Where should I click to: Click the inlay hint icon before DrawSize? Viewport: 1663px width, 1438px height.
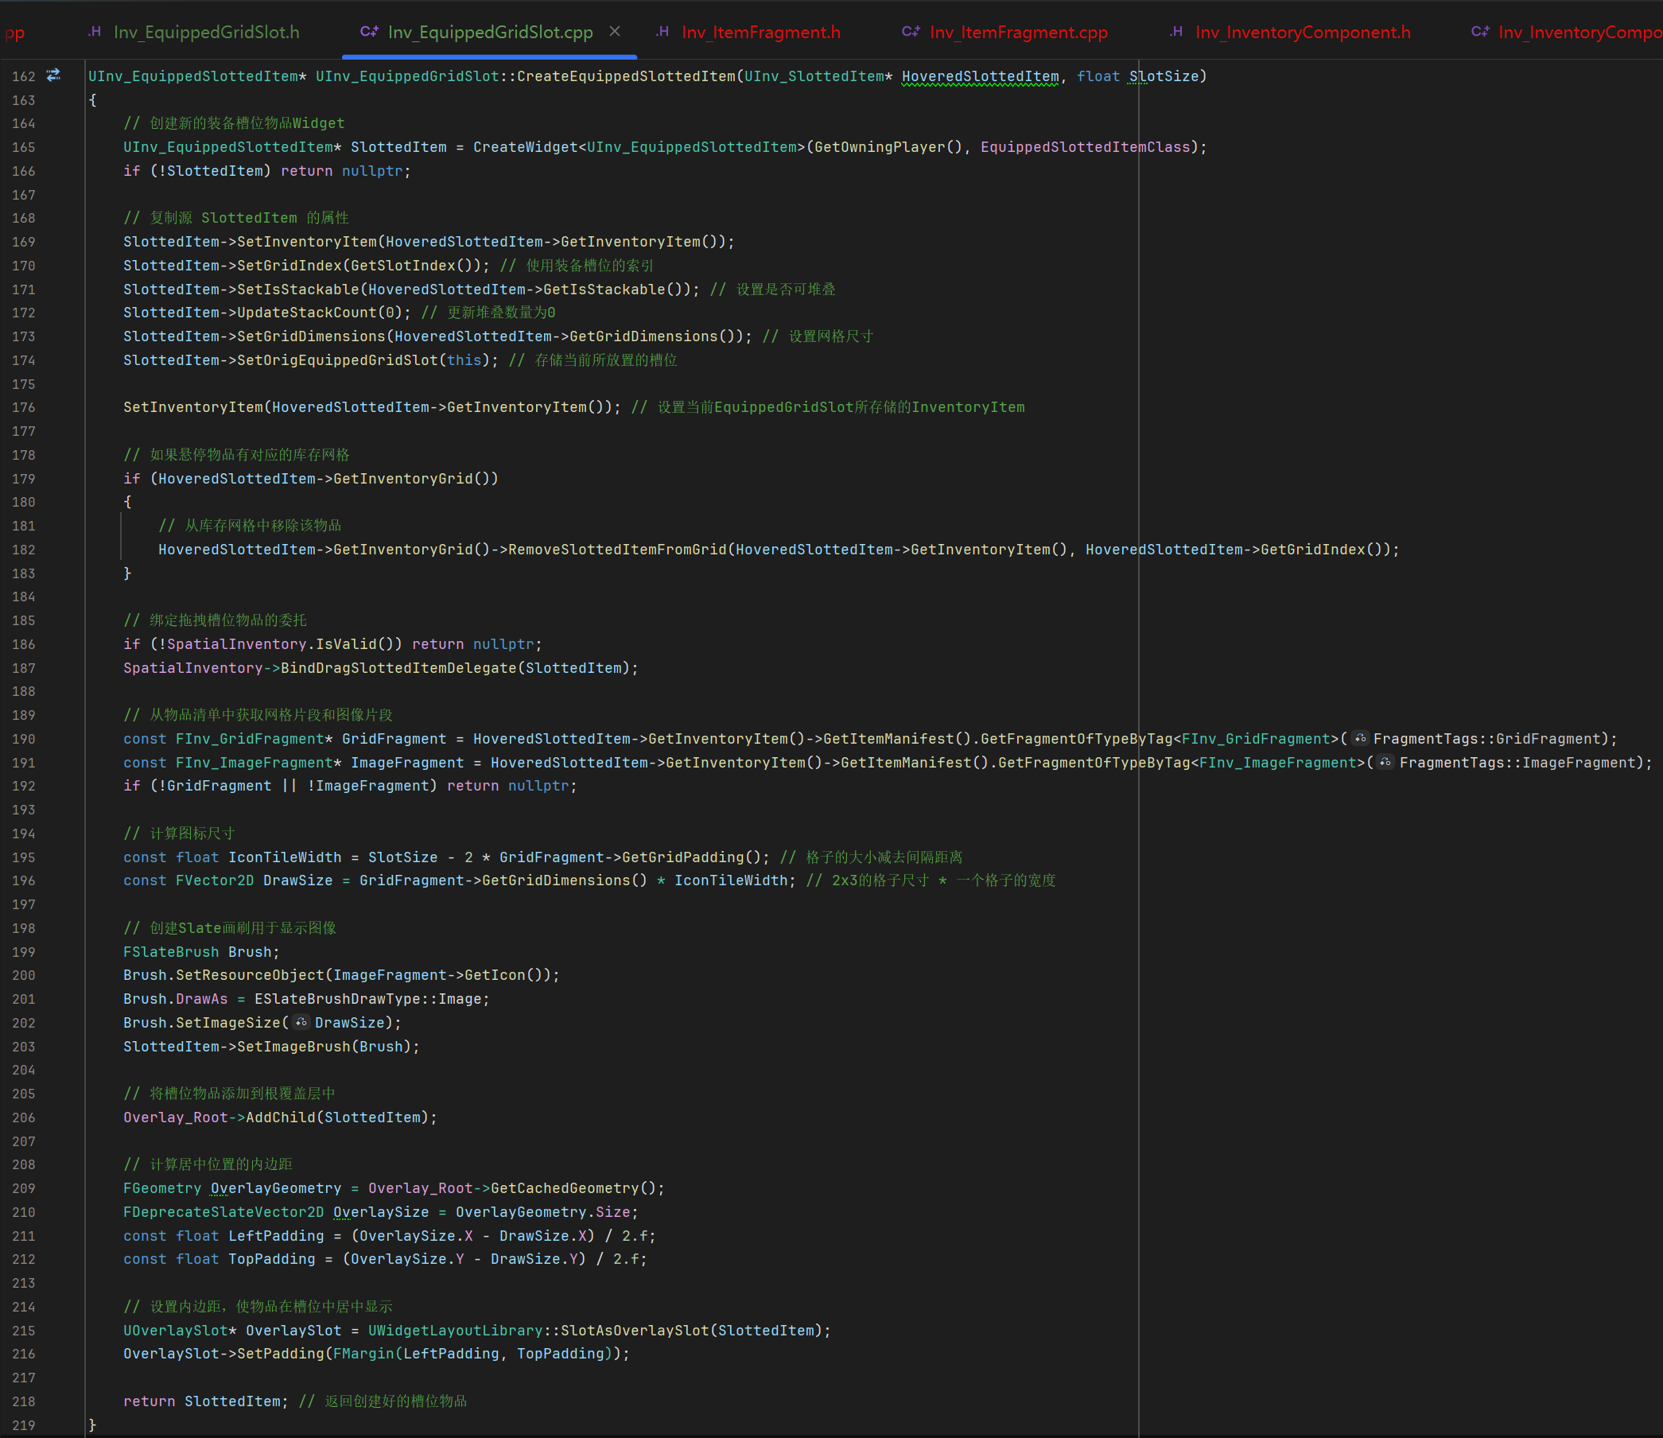[x=301, y=1022]
